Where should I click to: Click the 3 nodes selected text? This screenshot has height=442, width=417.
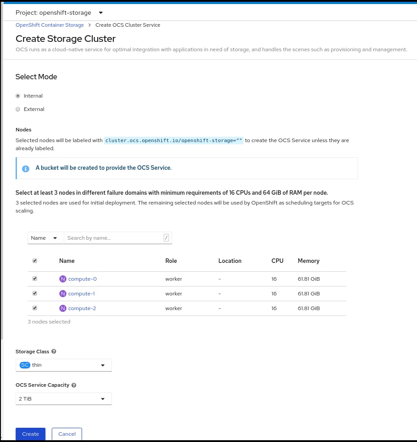[49, 322]
